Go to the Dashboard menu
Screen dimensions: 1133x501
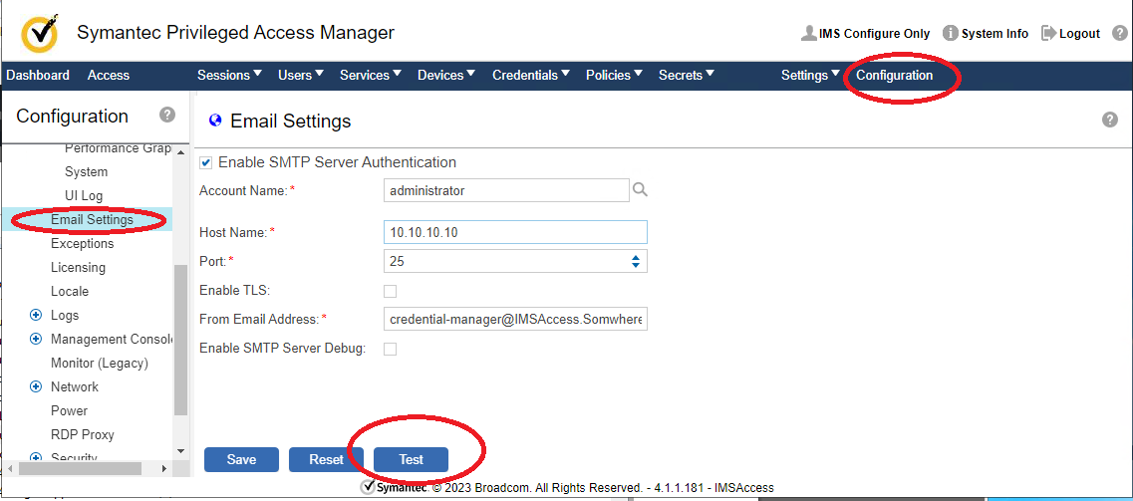click(38, 75)
